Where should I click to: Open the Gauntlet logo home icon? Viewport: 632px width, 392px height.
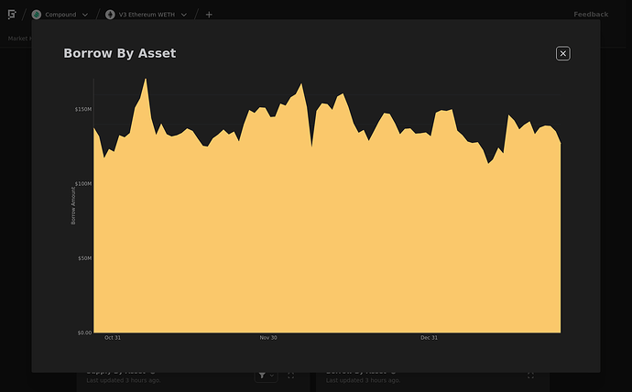click(x=12, y=15)
